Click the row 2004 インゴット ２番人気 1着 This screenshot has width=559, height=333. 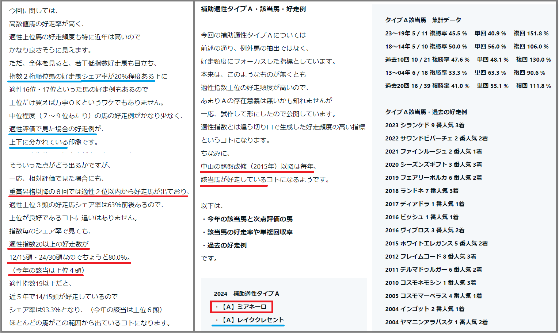pos(425,309)
